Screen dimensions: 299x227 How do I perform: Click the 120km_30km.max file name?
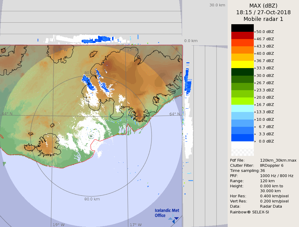tap(278, 160)
